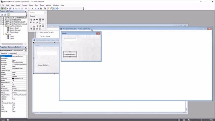The width and height of the screenshot is (215, 121).
Task: Open the File menu
Action: (3, 5)
